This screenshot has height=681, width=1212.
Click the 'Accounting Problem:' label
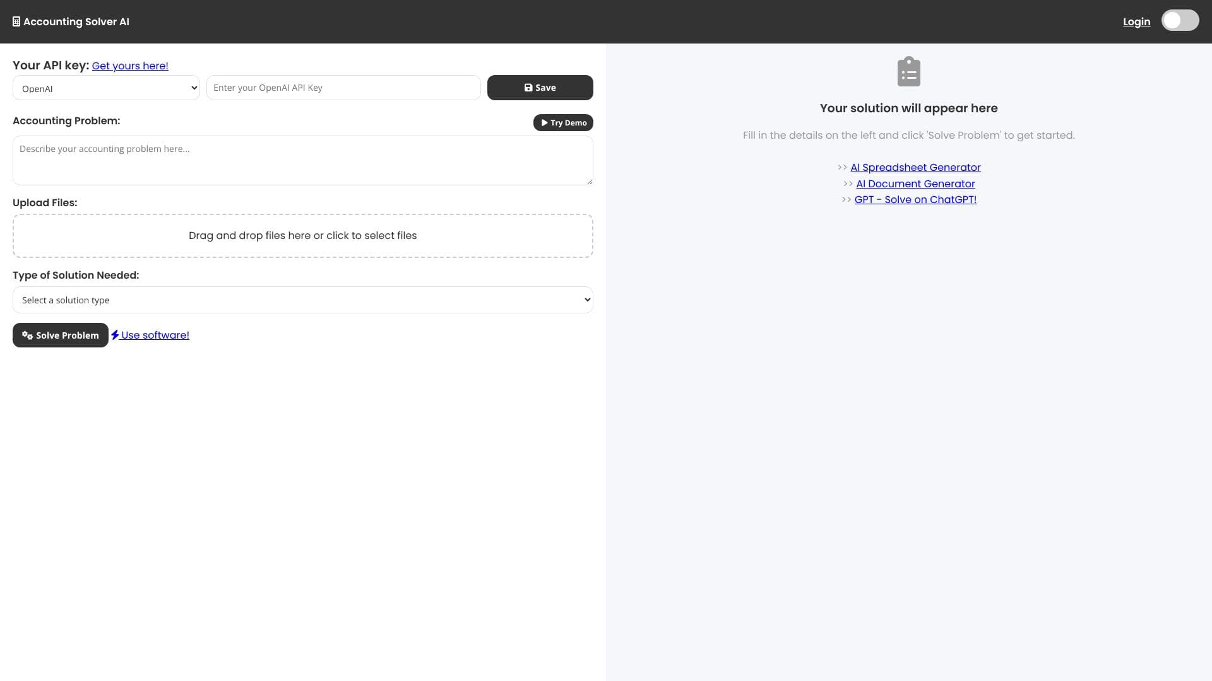66,120
